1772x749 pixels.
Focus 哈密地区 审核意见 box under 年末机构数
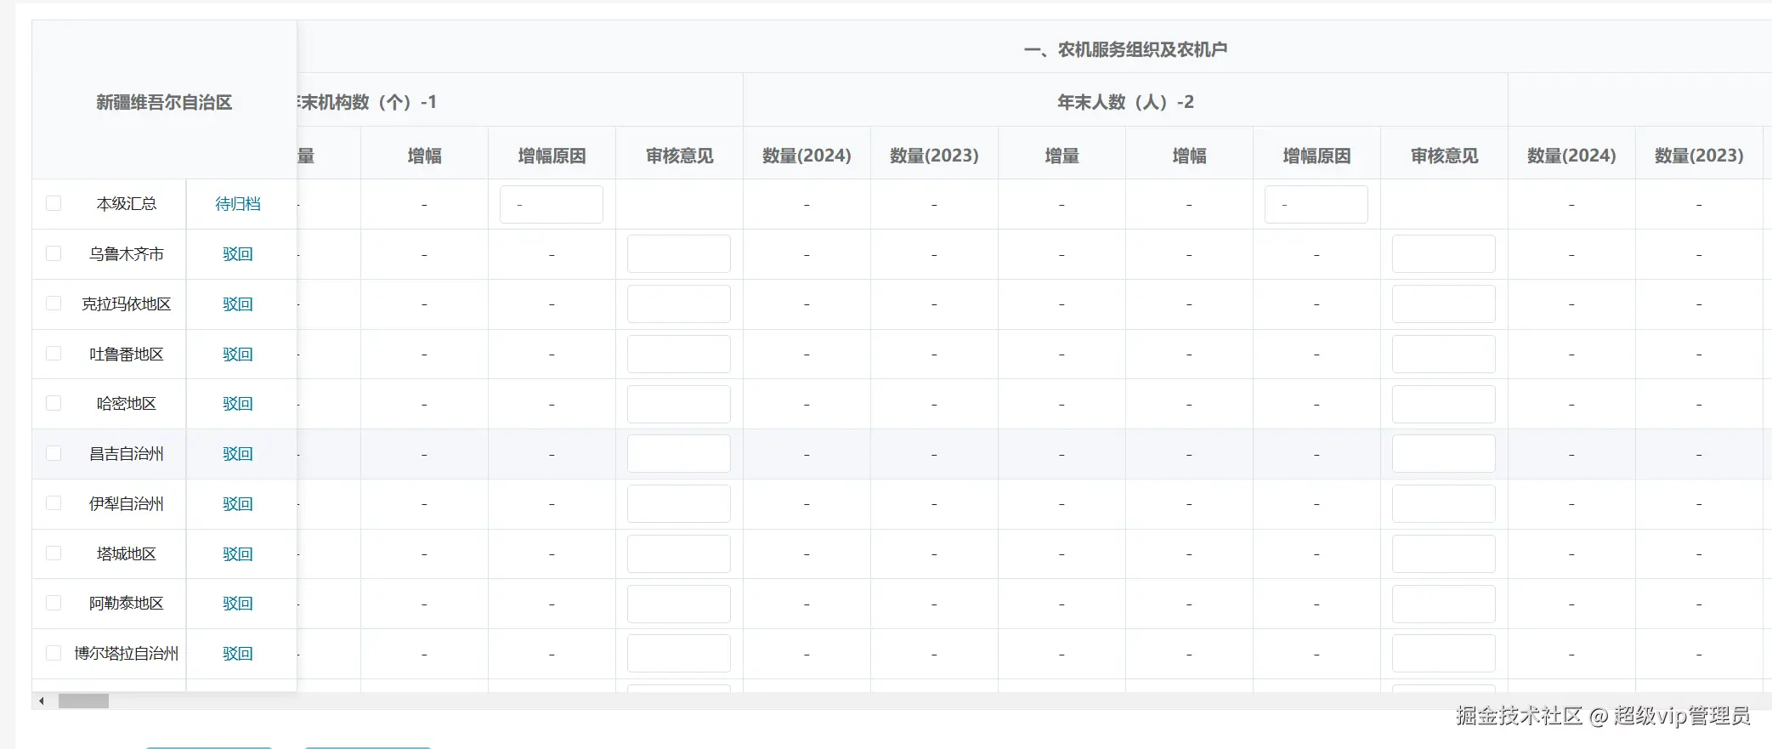point(679,405)
